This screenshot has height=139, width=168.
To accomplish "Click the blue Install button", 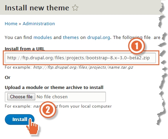I will [x=20, y=119].
